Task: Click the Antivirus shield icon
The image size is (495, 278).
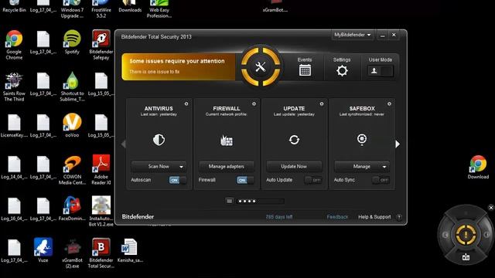Action: coord(159,140)
